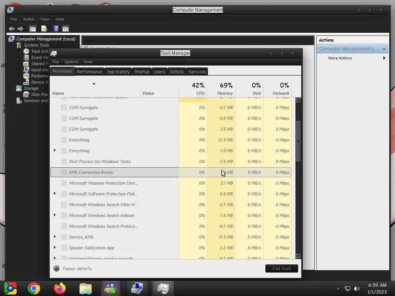Open Google Chrome from the taskbar
The image size is (395, 296).
(34, 288)
